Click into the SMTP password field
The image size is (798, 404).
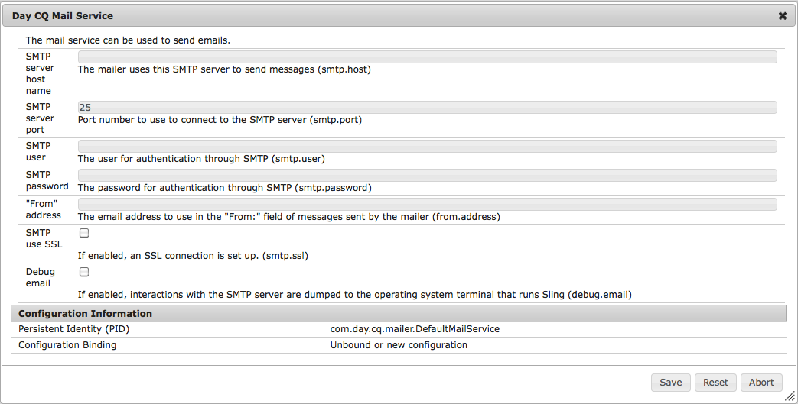coord(427,175)
